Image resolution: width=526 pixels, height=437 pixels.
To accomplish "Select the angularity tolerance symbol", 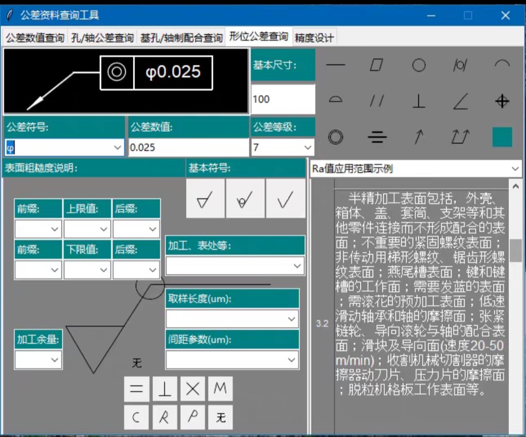I will 460,101.
